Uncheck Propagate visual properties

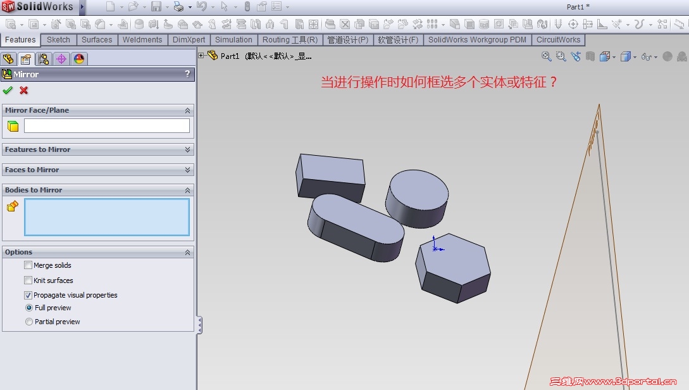click(28, 295)
